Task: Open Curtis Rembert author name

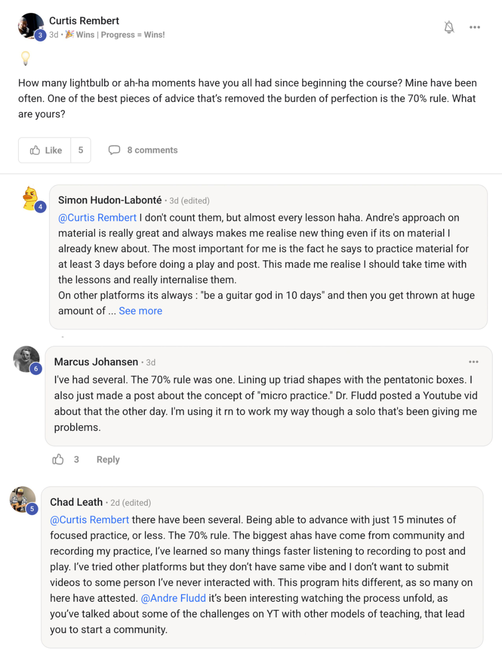Action: tap(84, 21)
